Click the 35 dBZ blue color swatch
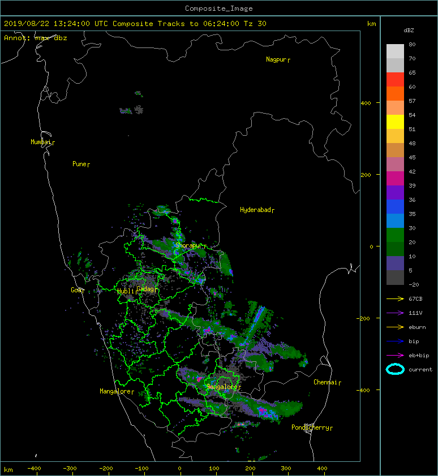The height and width of the screenshot is (476, 438). [395, 220]
